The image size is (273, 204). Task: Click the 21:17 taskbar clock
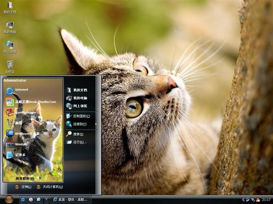[x=266, y=200]
